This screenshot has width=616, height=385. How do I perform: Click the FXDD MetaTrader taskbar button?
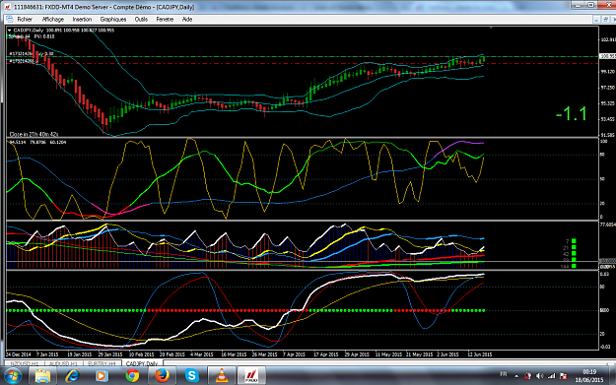(x=251, y=376)
